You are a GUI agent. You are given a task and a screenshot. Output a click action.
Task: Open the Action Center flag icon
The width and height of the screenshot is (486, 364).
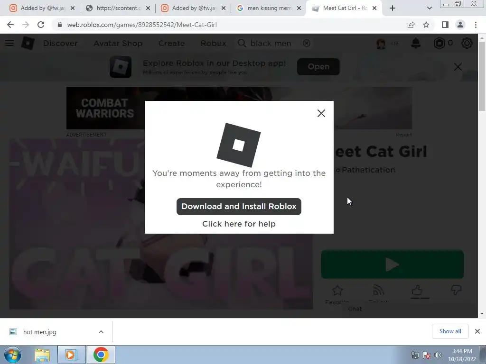tap(427, 355)
